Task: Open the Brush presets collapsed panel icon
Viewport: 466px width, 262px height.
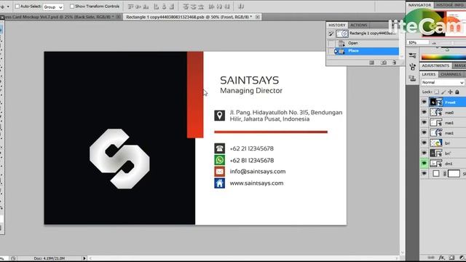Action: coord(412,55)
